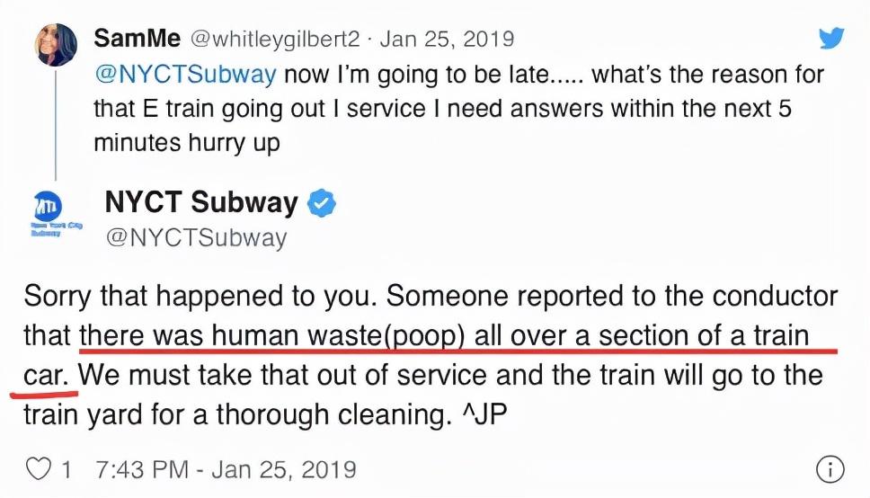Screen dimensions: 870x498
Task: Open the Jan 25, 2019 date beside SamMe
Action: [x=446, y=40]
